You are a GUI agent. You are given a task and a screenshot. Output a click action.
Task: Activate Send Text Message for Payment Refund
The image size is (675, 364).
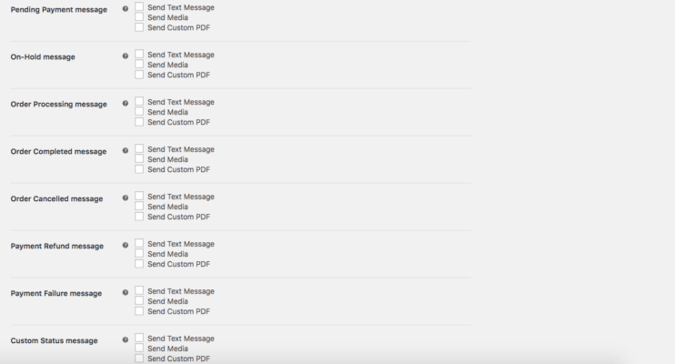coord(139,243)
